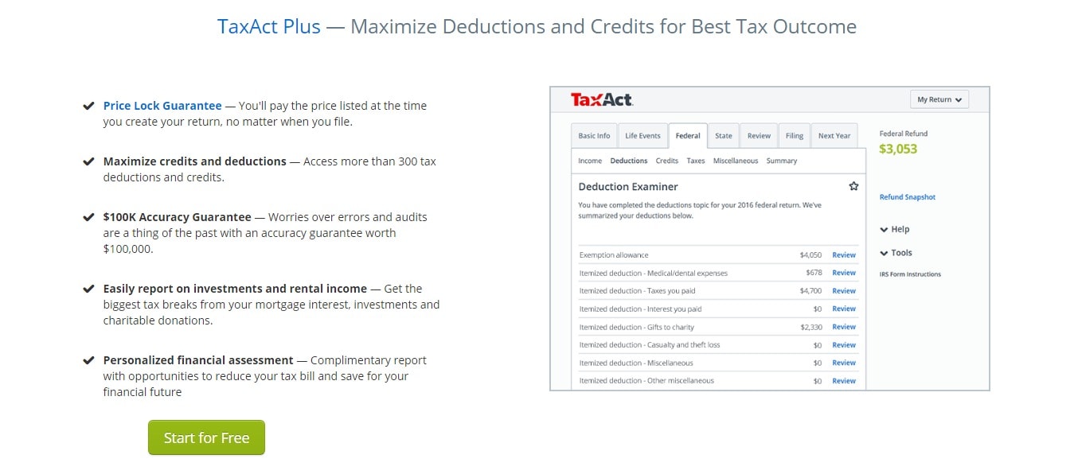Screen dimensions: 1074x474
Task: Click the Deduction Examiner heading
Action: pyautogui.click(x=628, y=187)
